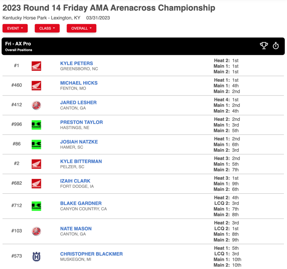Click Honda logo next to Kyle Peters
287x269 pixels.
tap(36, 66)
